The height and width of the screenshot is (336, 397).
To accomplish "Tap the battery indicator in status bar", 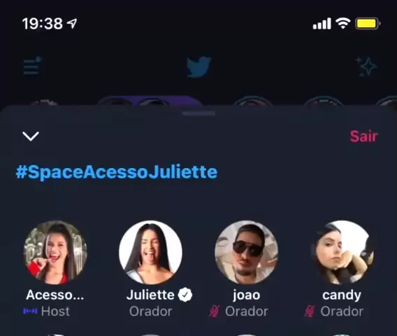I will [x=368, y=24].
